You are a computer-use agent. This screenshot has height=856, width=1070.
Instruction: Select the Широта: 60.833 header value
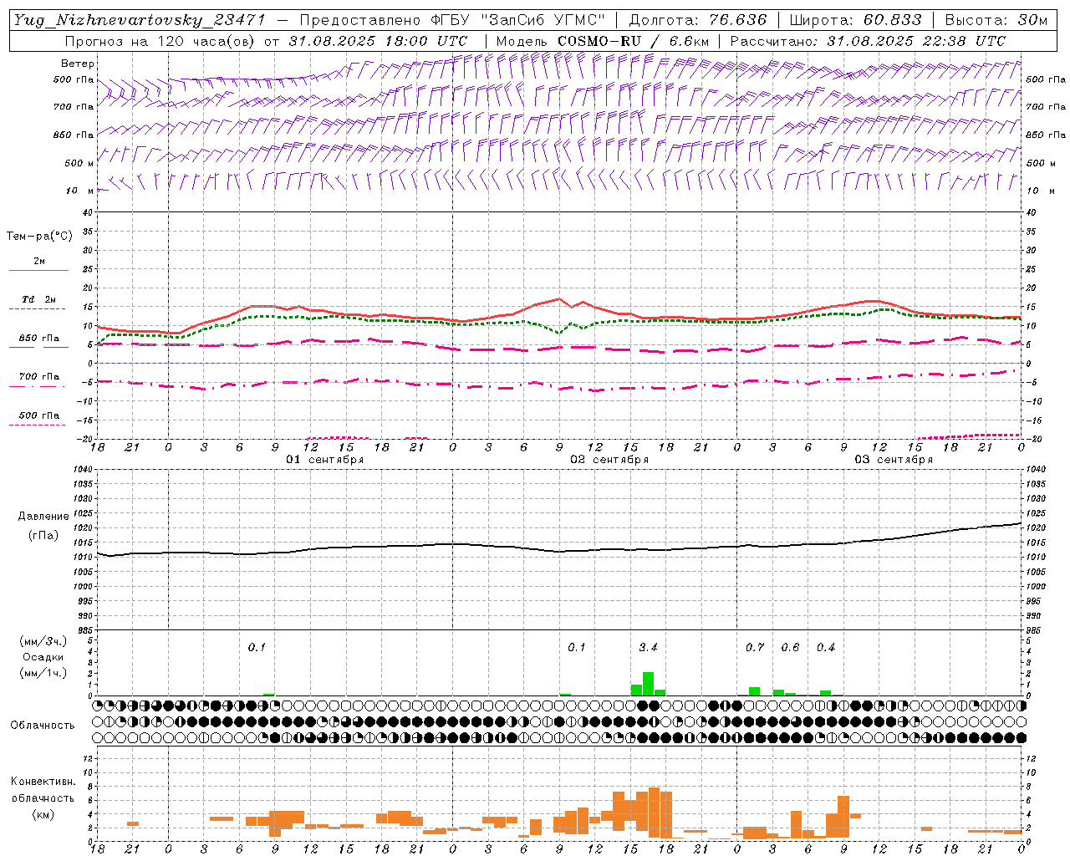tap(855, 20)
